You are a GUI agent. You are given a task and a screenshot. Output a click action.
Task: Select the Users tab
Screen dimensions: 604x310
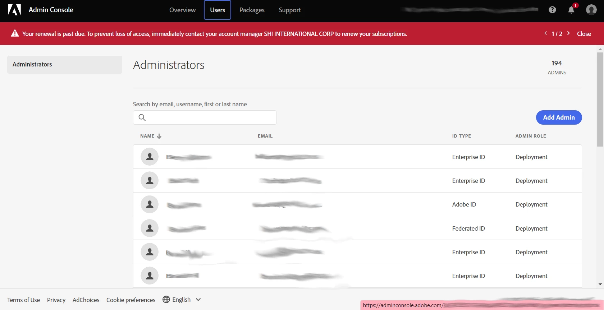tap(218, 10)
